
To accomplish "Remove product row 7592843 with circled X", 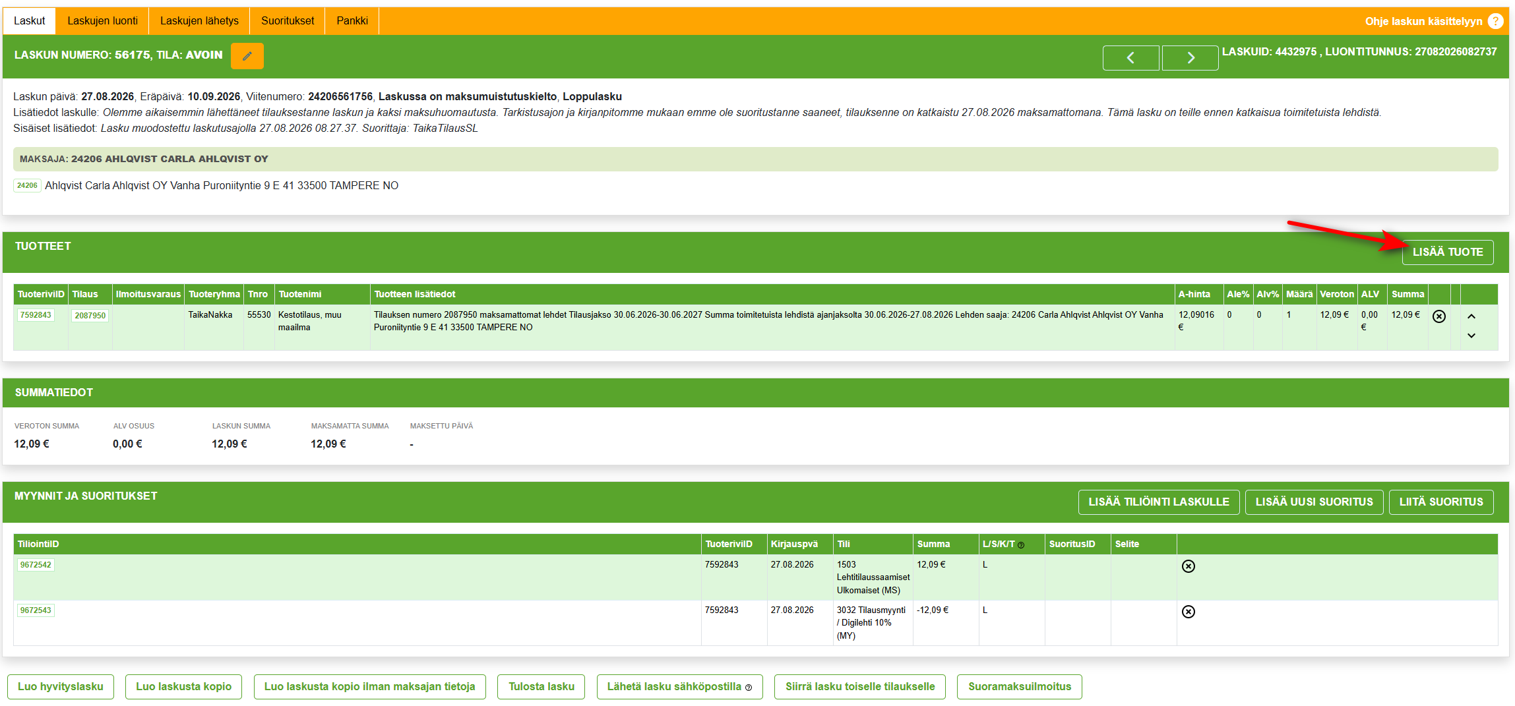I will point(1439,316).
